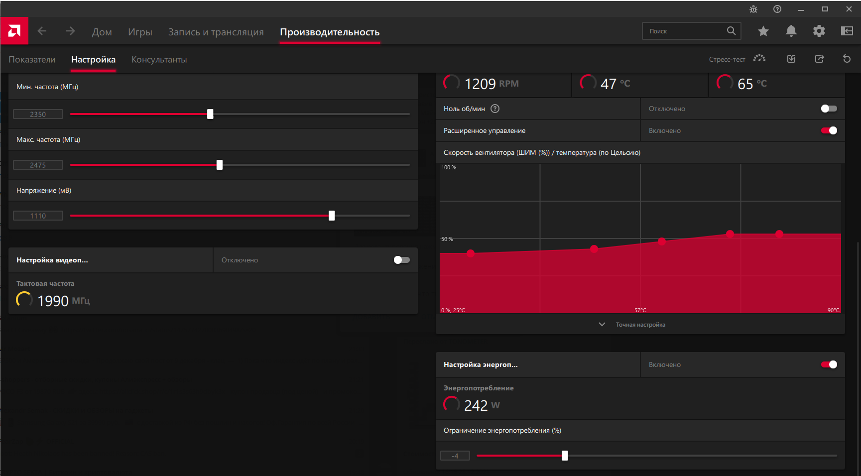The image size is (861, 476).
Task: Open Консультанты tab
Action: 159,59
